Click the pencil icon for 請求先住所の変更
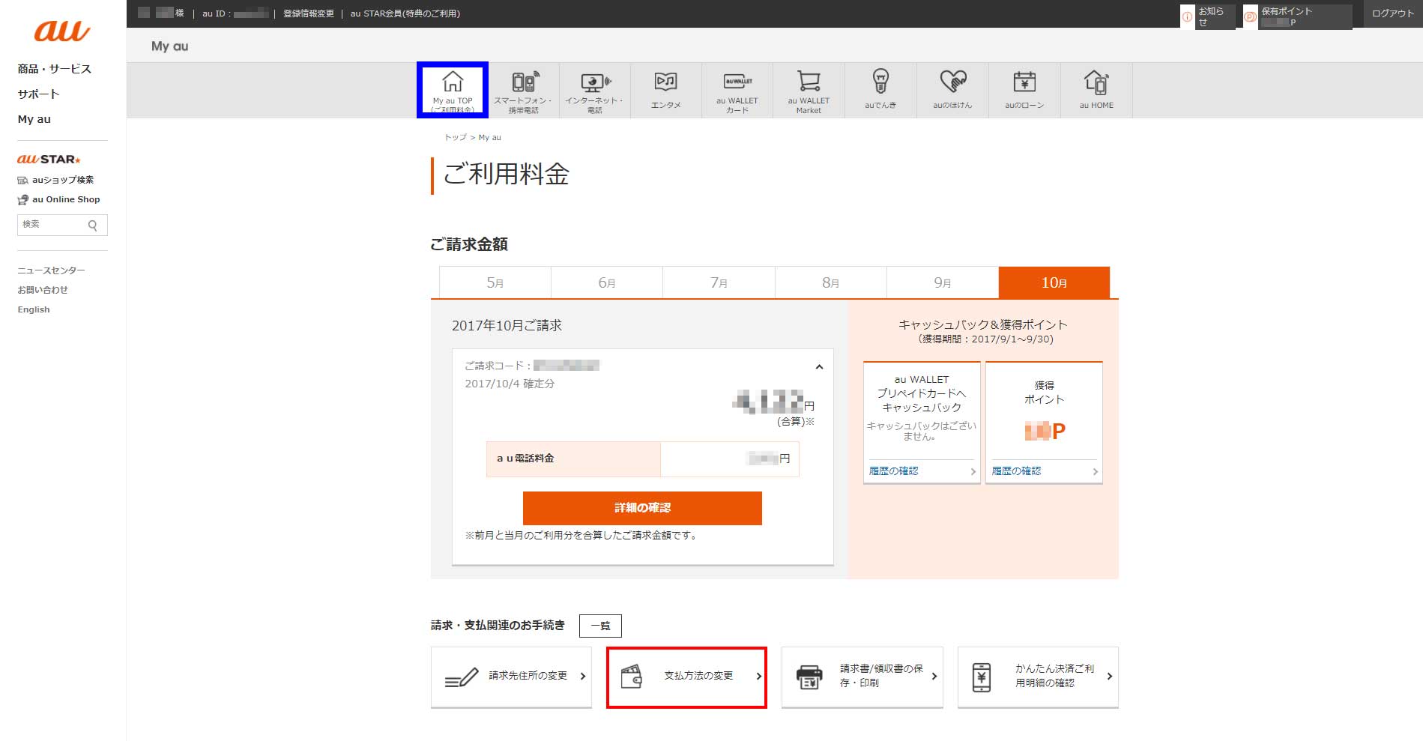The width and height of the screenshot is (1423, 741). [x=462, y=677]
